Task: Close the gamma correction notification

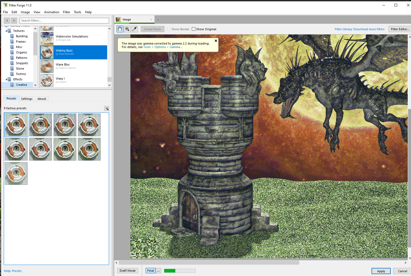Action: [216, 41]
